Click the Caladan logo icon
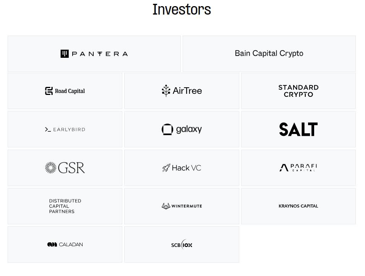365x276 pixels. coord(52,245)
